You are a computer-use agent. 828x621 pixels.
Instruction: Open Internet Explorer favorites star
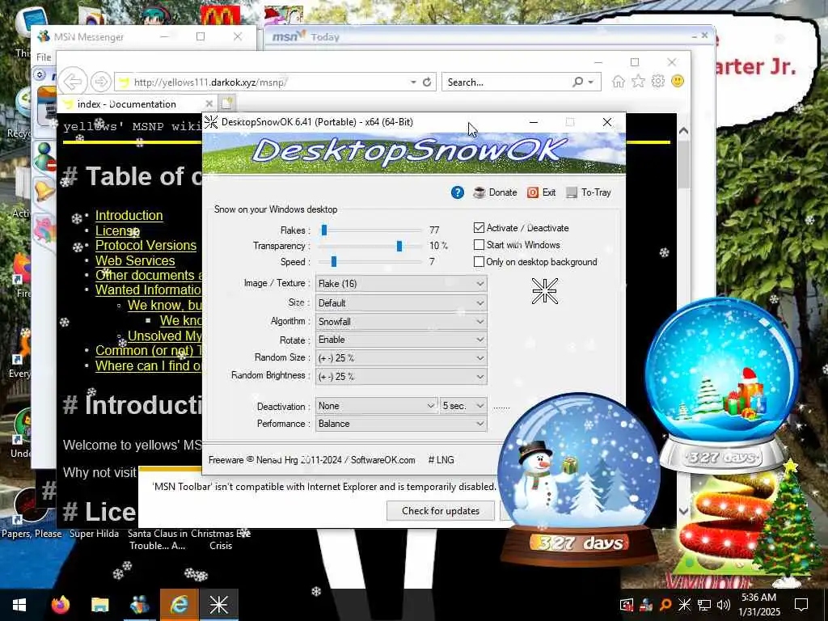(x=638, y=82)
